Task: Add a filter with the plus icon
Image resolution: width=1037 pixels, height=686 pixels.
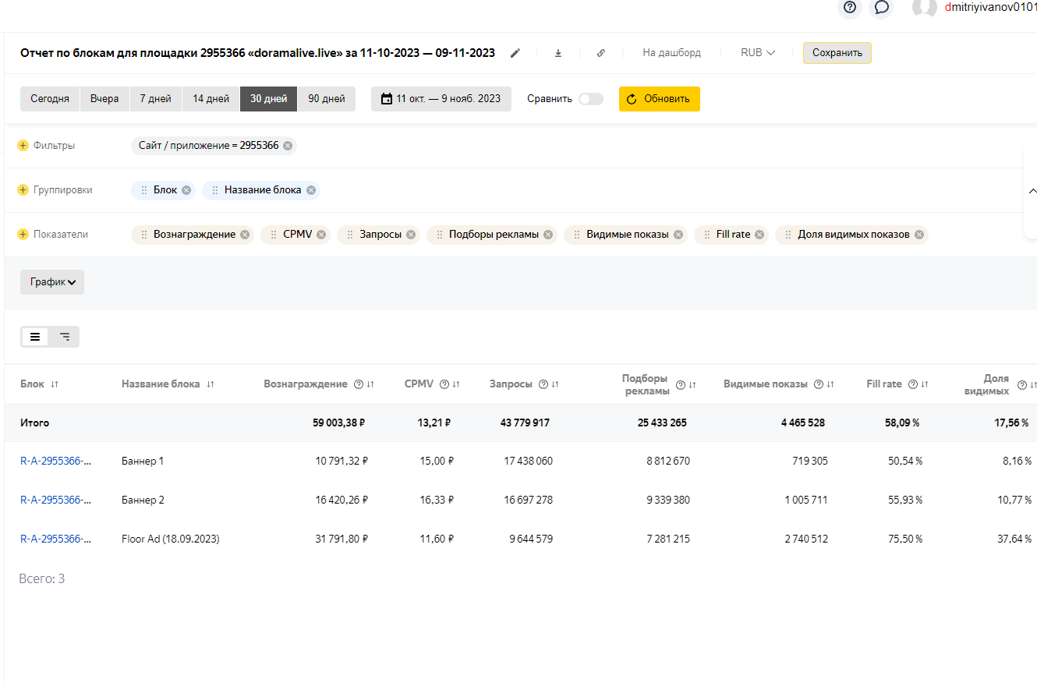Action: tap(23, 146)
